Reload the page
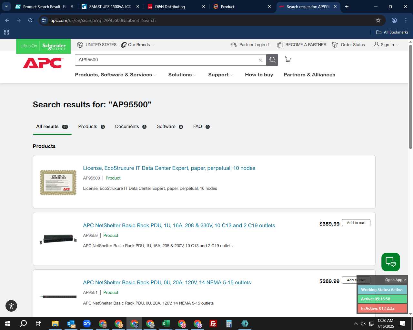 (30, 20)
